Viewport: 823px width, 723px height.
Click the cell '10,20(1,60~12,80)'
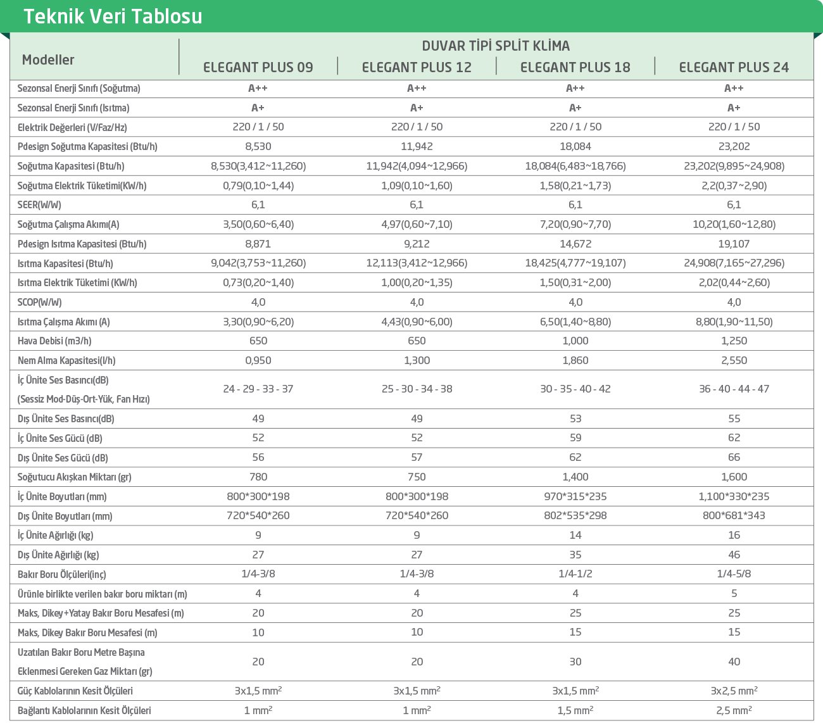(734, 224)
